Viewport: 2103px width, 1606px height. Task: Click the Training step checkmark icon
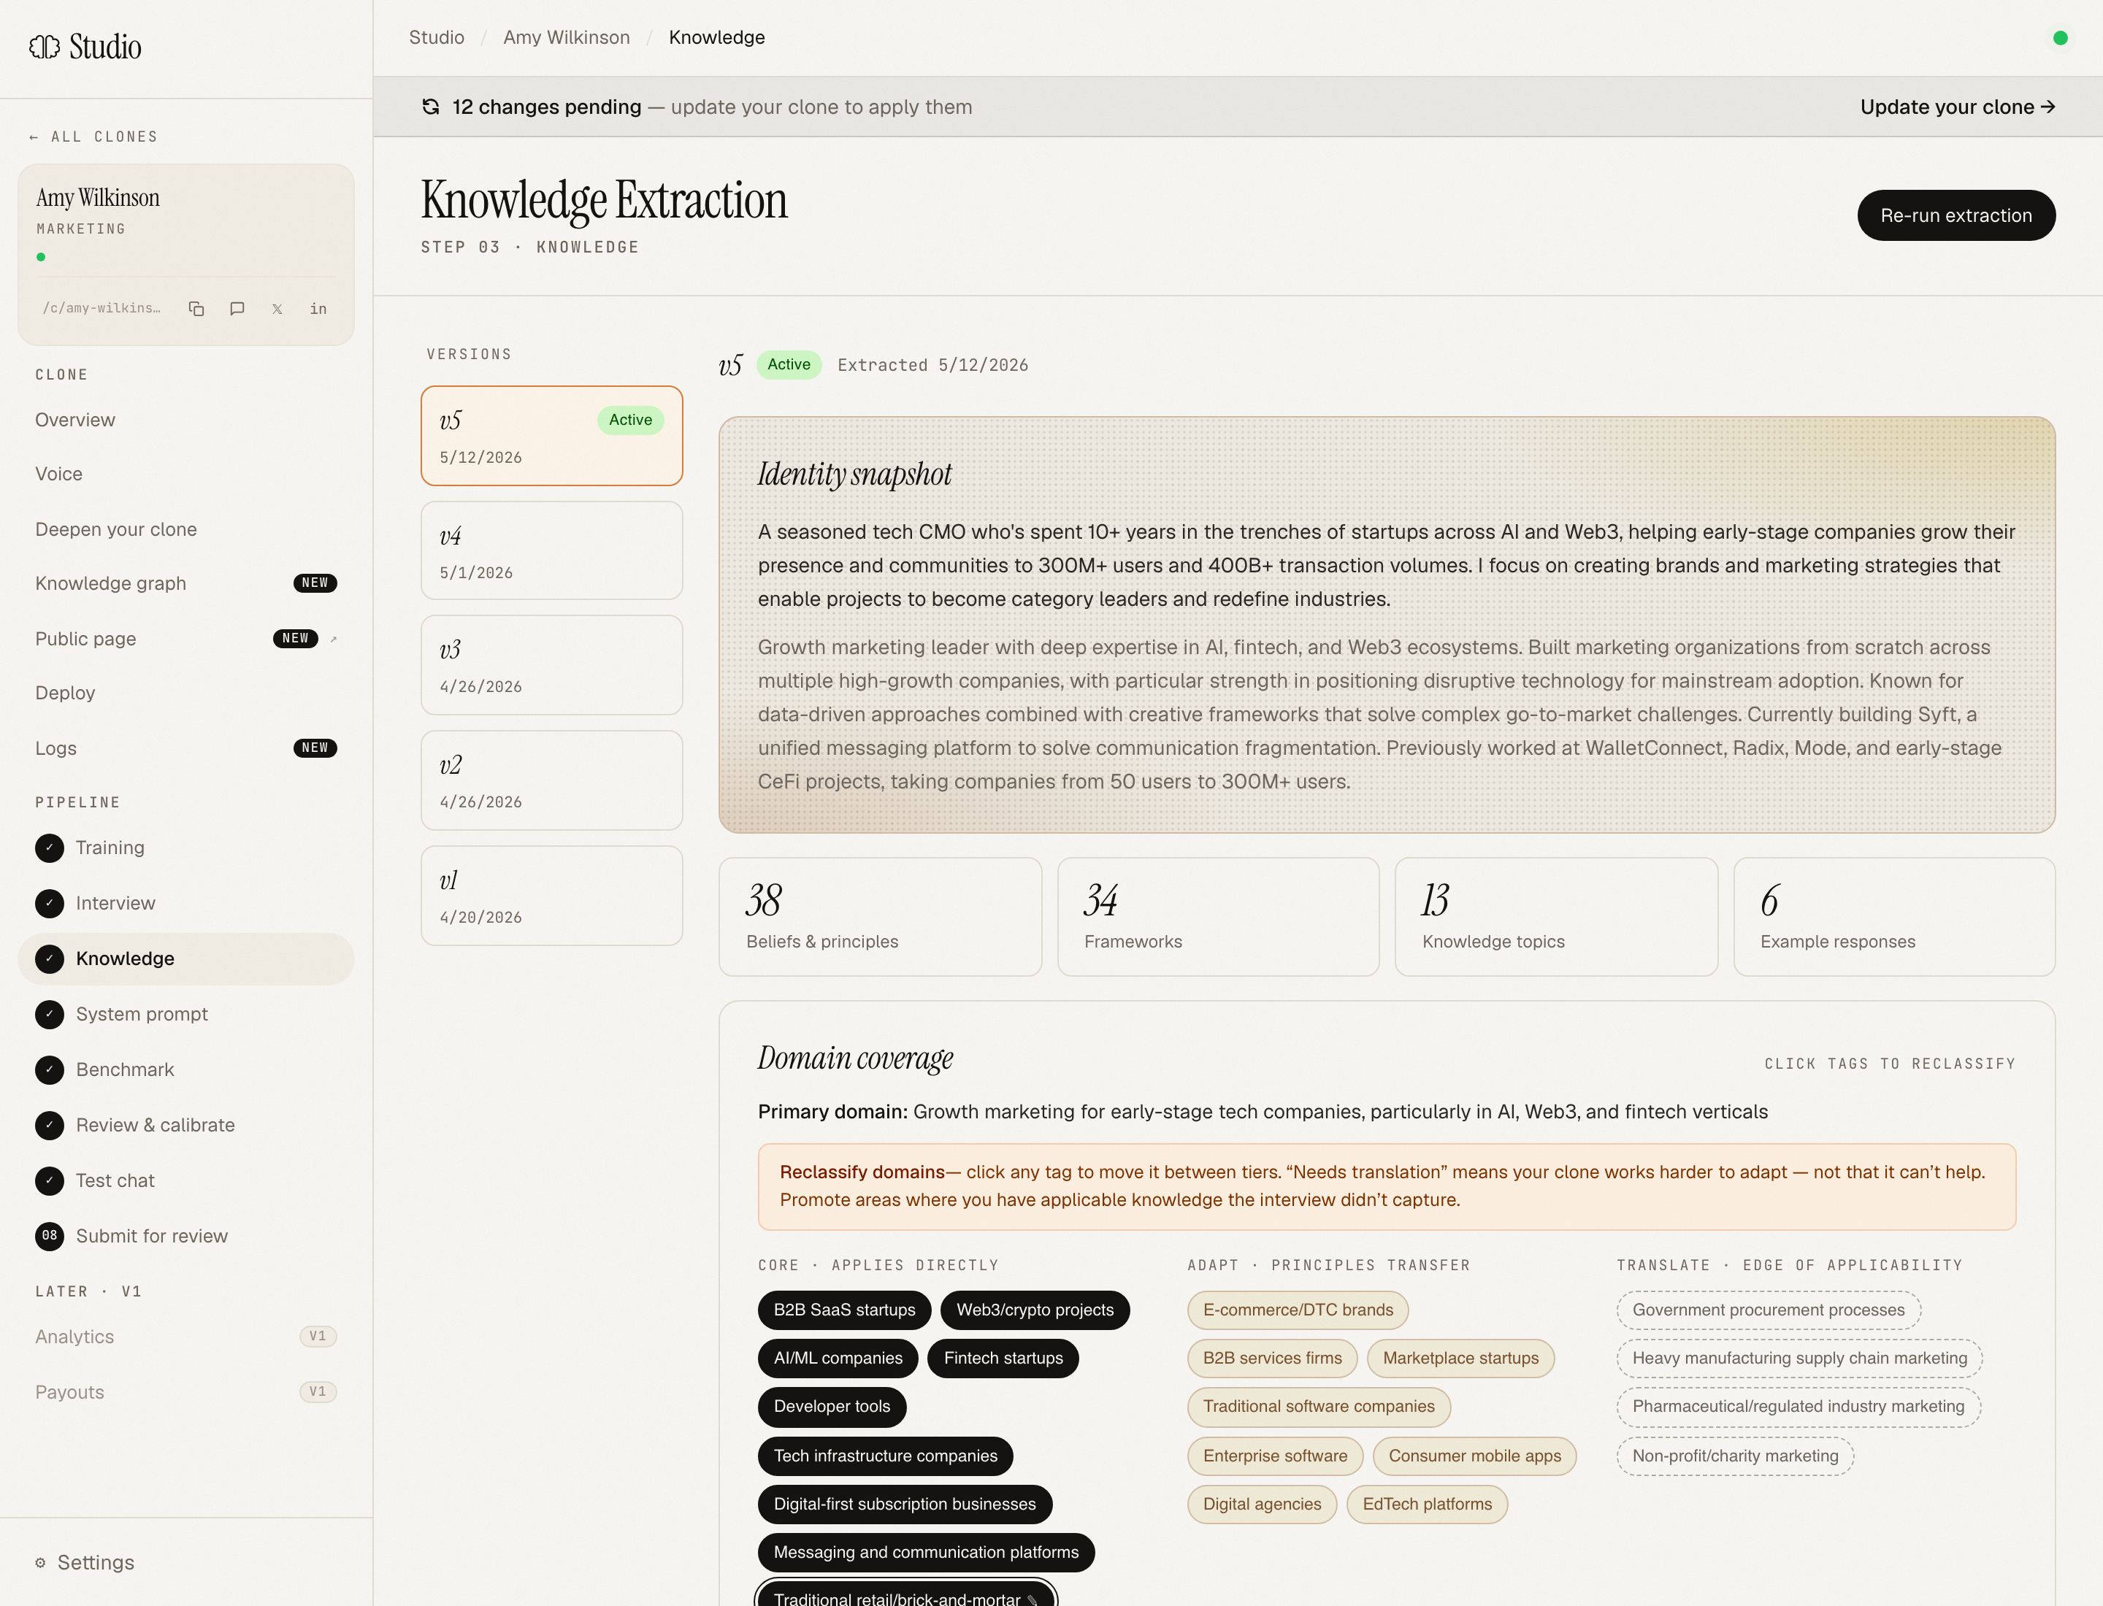pos(50,848)
